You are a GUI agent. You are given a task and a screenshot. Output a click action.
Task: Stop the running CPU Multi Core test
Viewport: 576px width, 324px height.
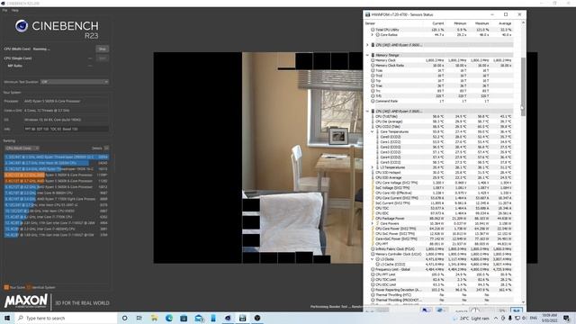pos(102,49)
